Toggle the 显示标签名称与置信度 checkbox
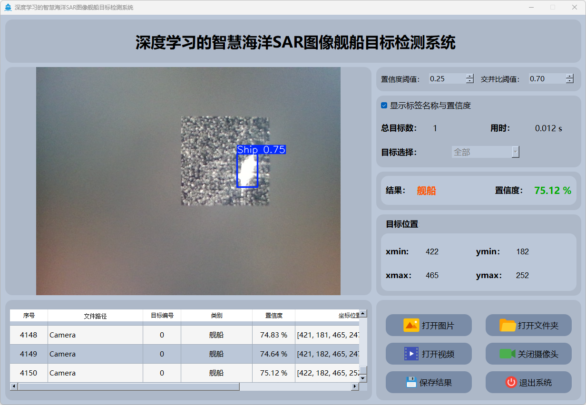 [384, 106]
